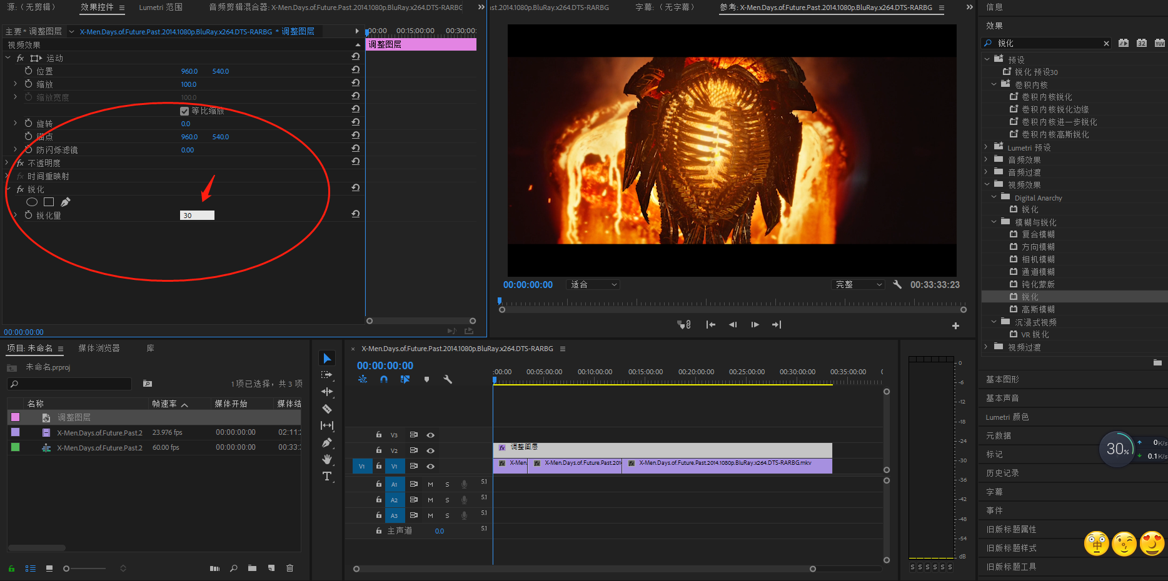Viewport: 1168px width, 581px height.
Task: Switch project panel to icon view
Action: coord(49,569)
